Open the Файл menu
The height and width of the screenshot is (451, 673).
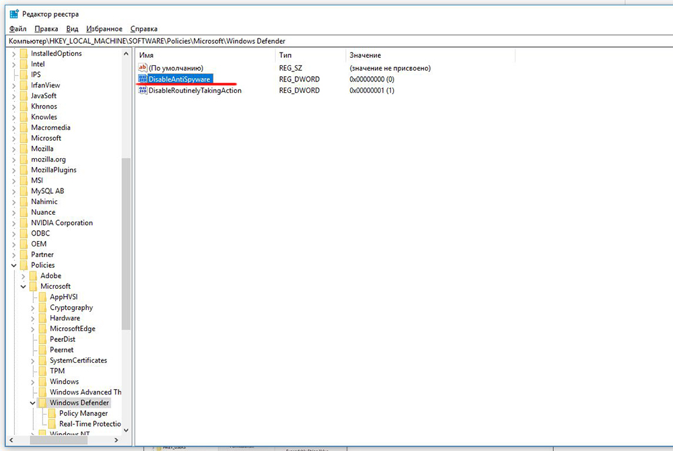click(18, 29)
